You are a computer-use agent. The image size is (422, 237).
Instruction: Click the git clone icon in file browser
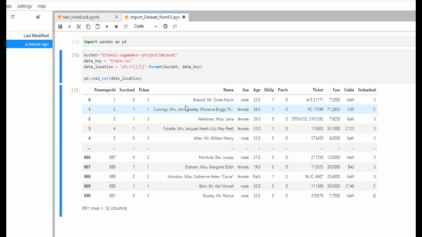pyautogui.click(x=38, y=16)
